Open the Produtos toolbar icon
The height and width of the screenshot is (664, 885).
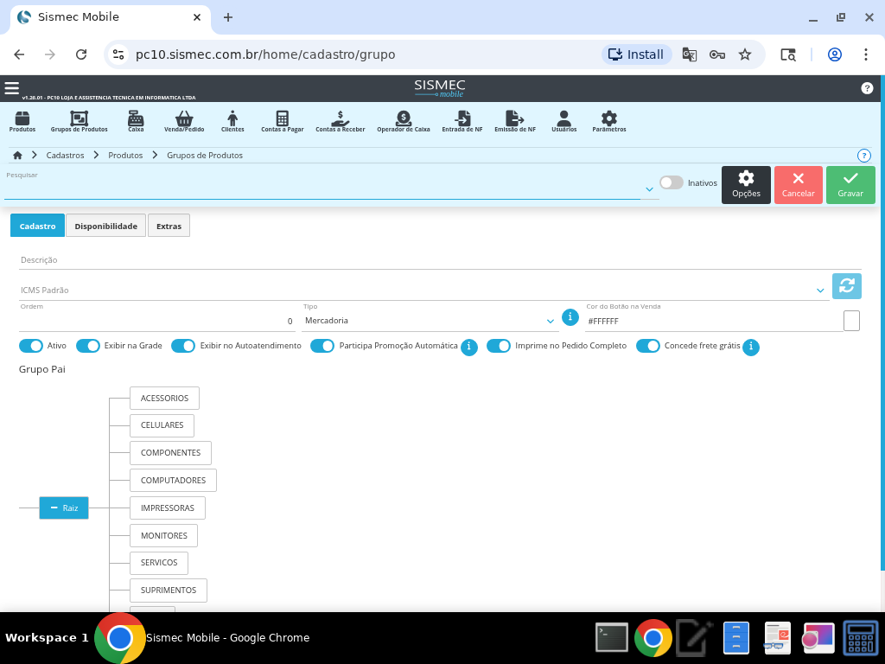click(x=22, y=121)
